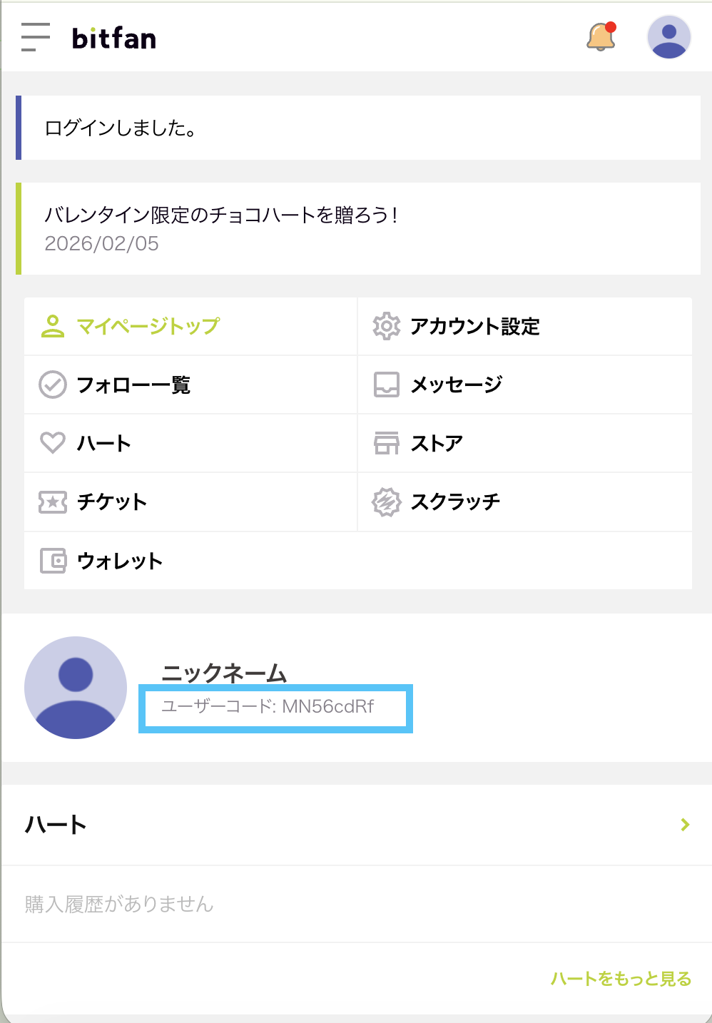Open フォロー一覧 menu item
The image size is (712, 1023).
133,385
